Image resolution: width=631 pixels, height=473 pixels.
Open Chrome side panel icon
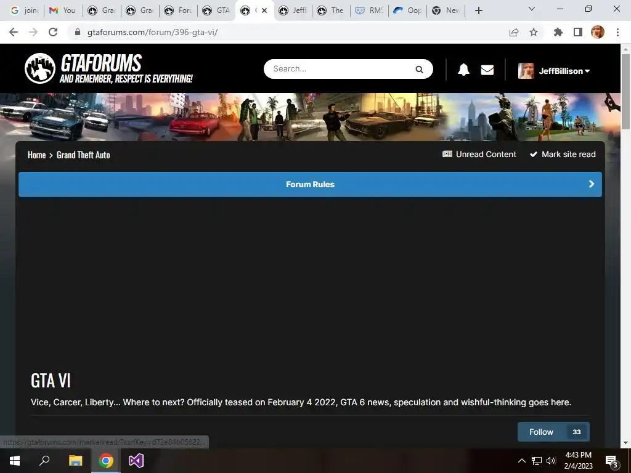[578, 32]
